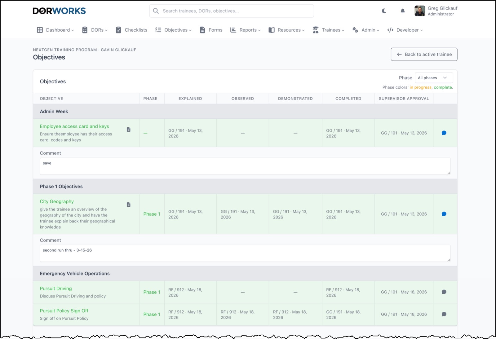Click the Admin Week section header
496x339 pixels.
pos(245,112)
